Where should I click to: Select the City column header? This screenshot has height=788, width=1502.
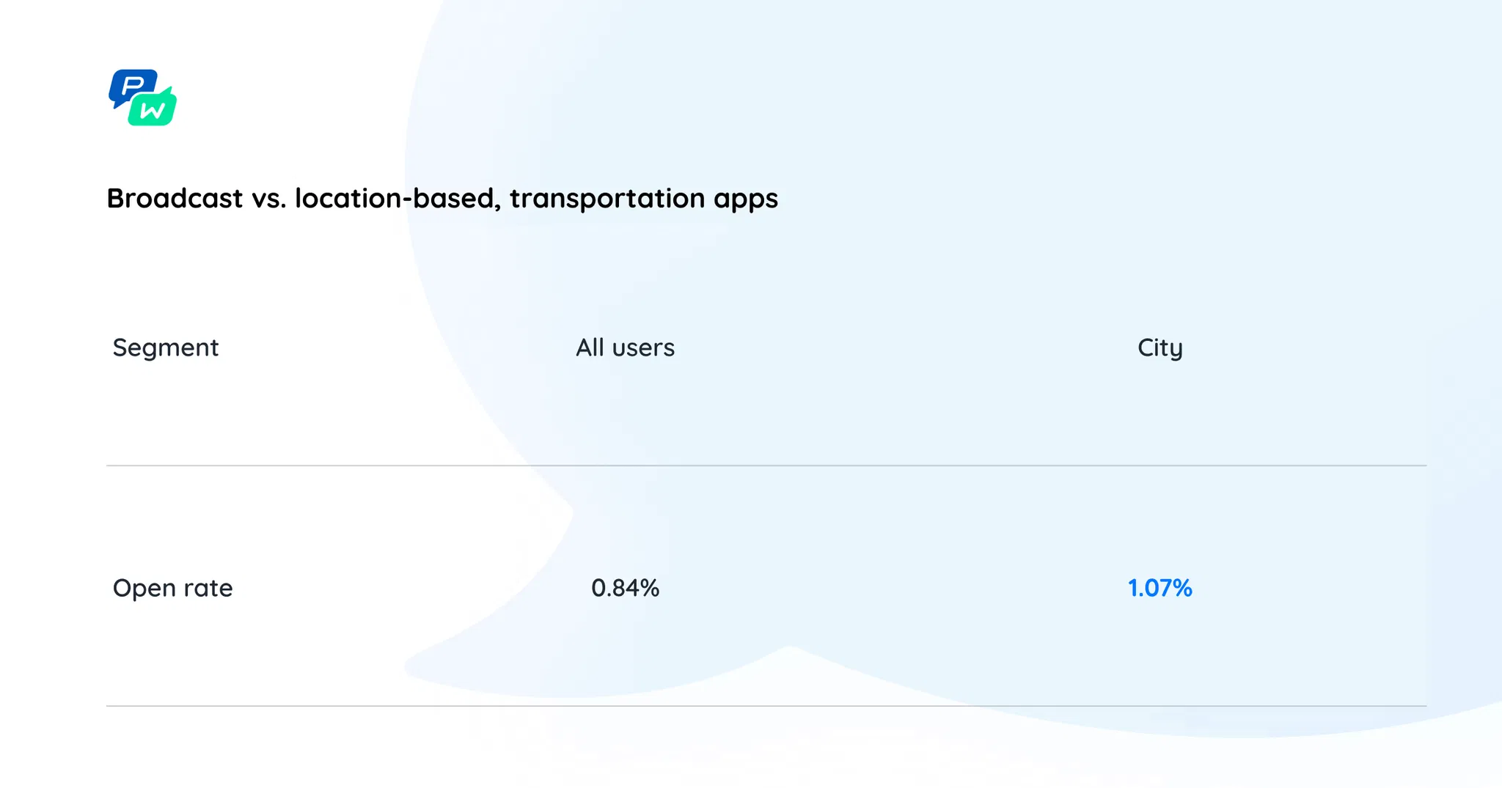(1160, 347)
